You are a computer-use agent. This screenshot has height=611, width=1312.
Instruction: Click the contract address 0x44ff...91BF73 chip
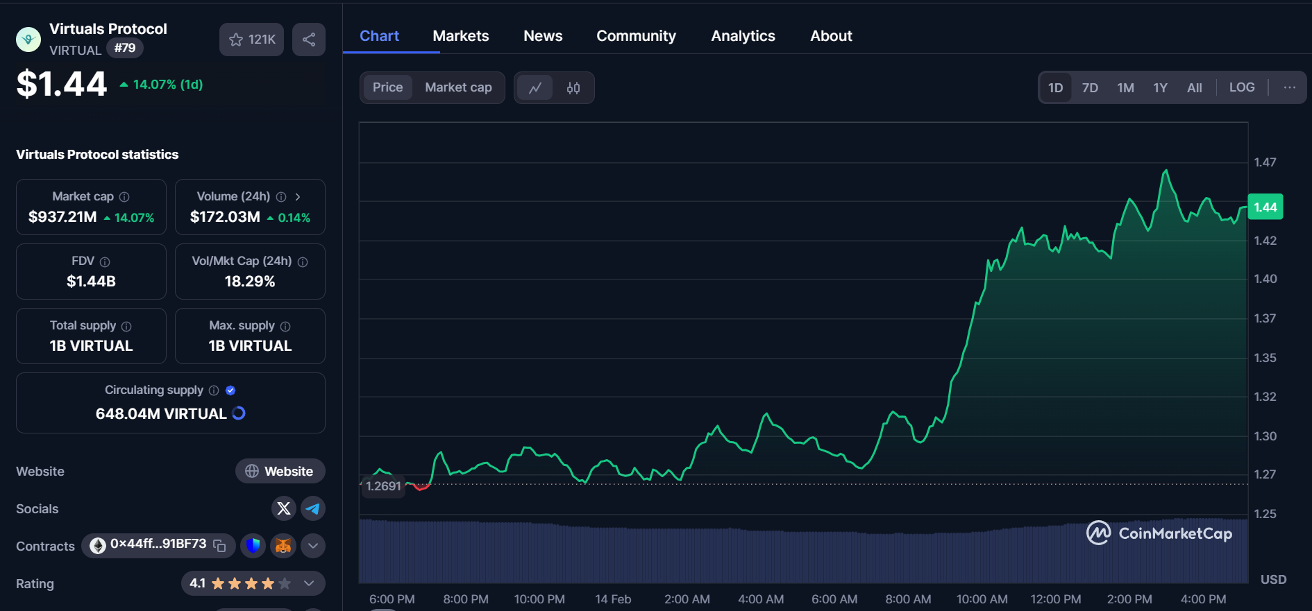(158, 546)
